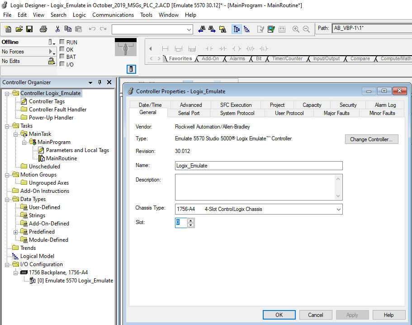Click the Find Next binoculars icon
Image resolution: width=412 pixels, height=325 pixels.
pyautogui.click(x=212, y=29)
